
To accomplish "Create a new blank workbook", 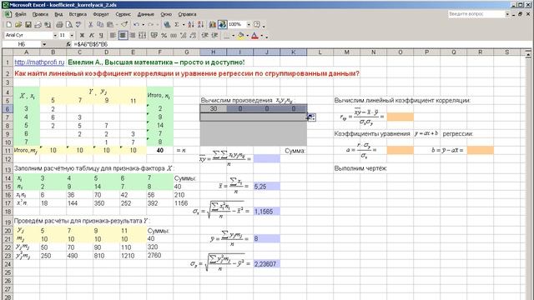I will (x=9, y=24).
